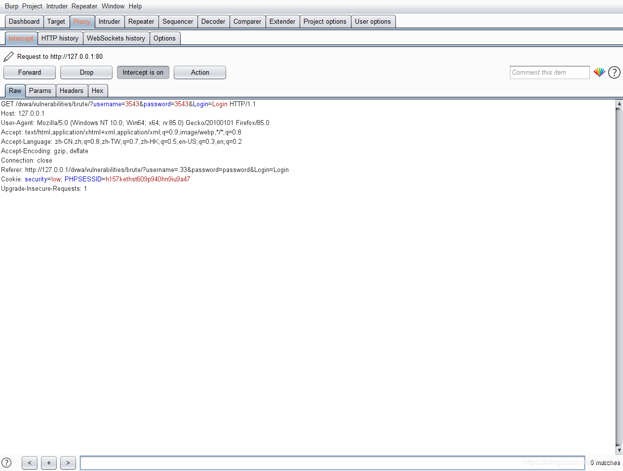
Task: Go to next search match button
Action: click(68, 463)
